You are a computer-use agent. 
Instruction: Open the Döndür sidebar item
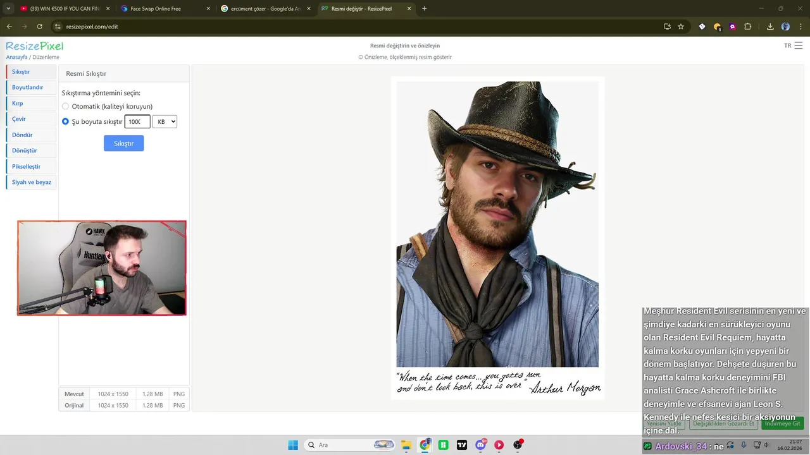(31, 135)
